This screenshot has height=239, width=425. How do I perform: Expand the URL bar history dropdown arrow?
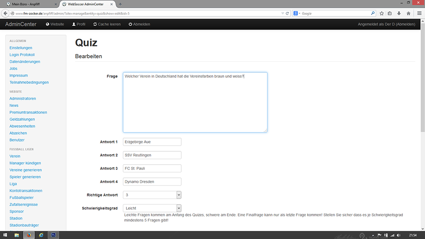coord(282,13)
